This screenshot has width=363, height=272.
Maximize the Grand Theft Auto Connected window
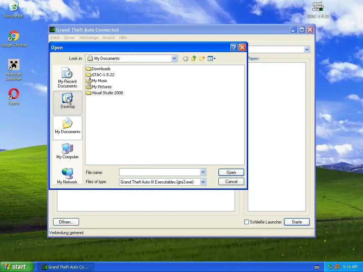tap(302, 30)
